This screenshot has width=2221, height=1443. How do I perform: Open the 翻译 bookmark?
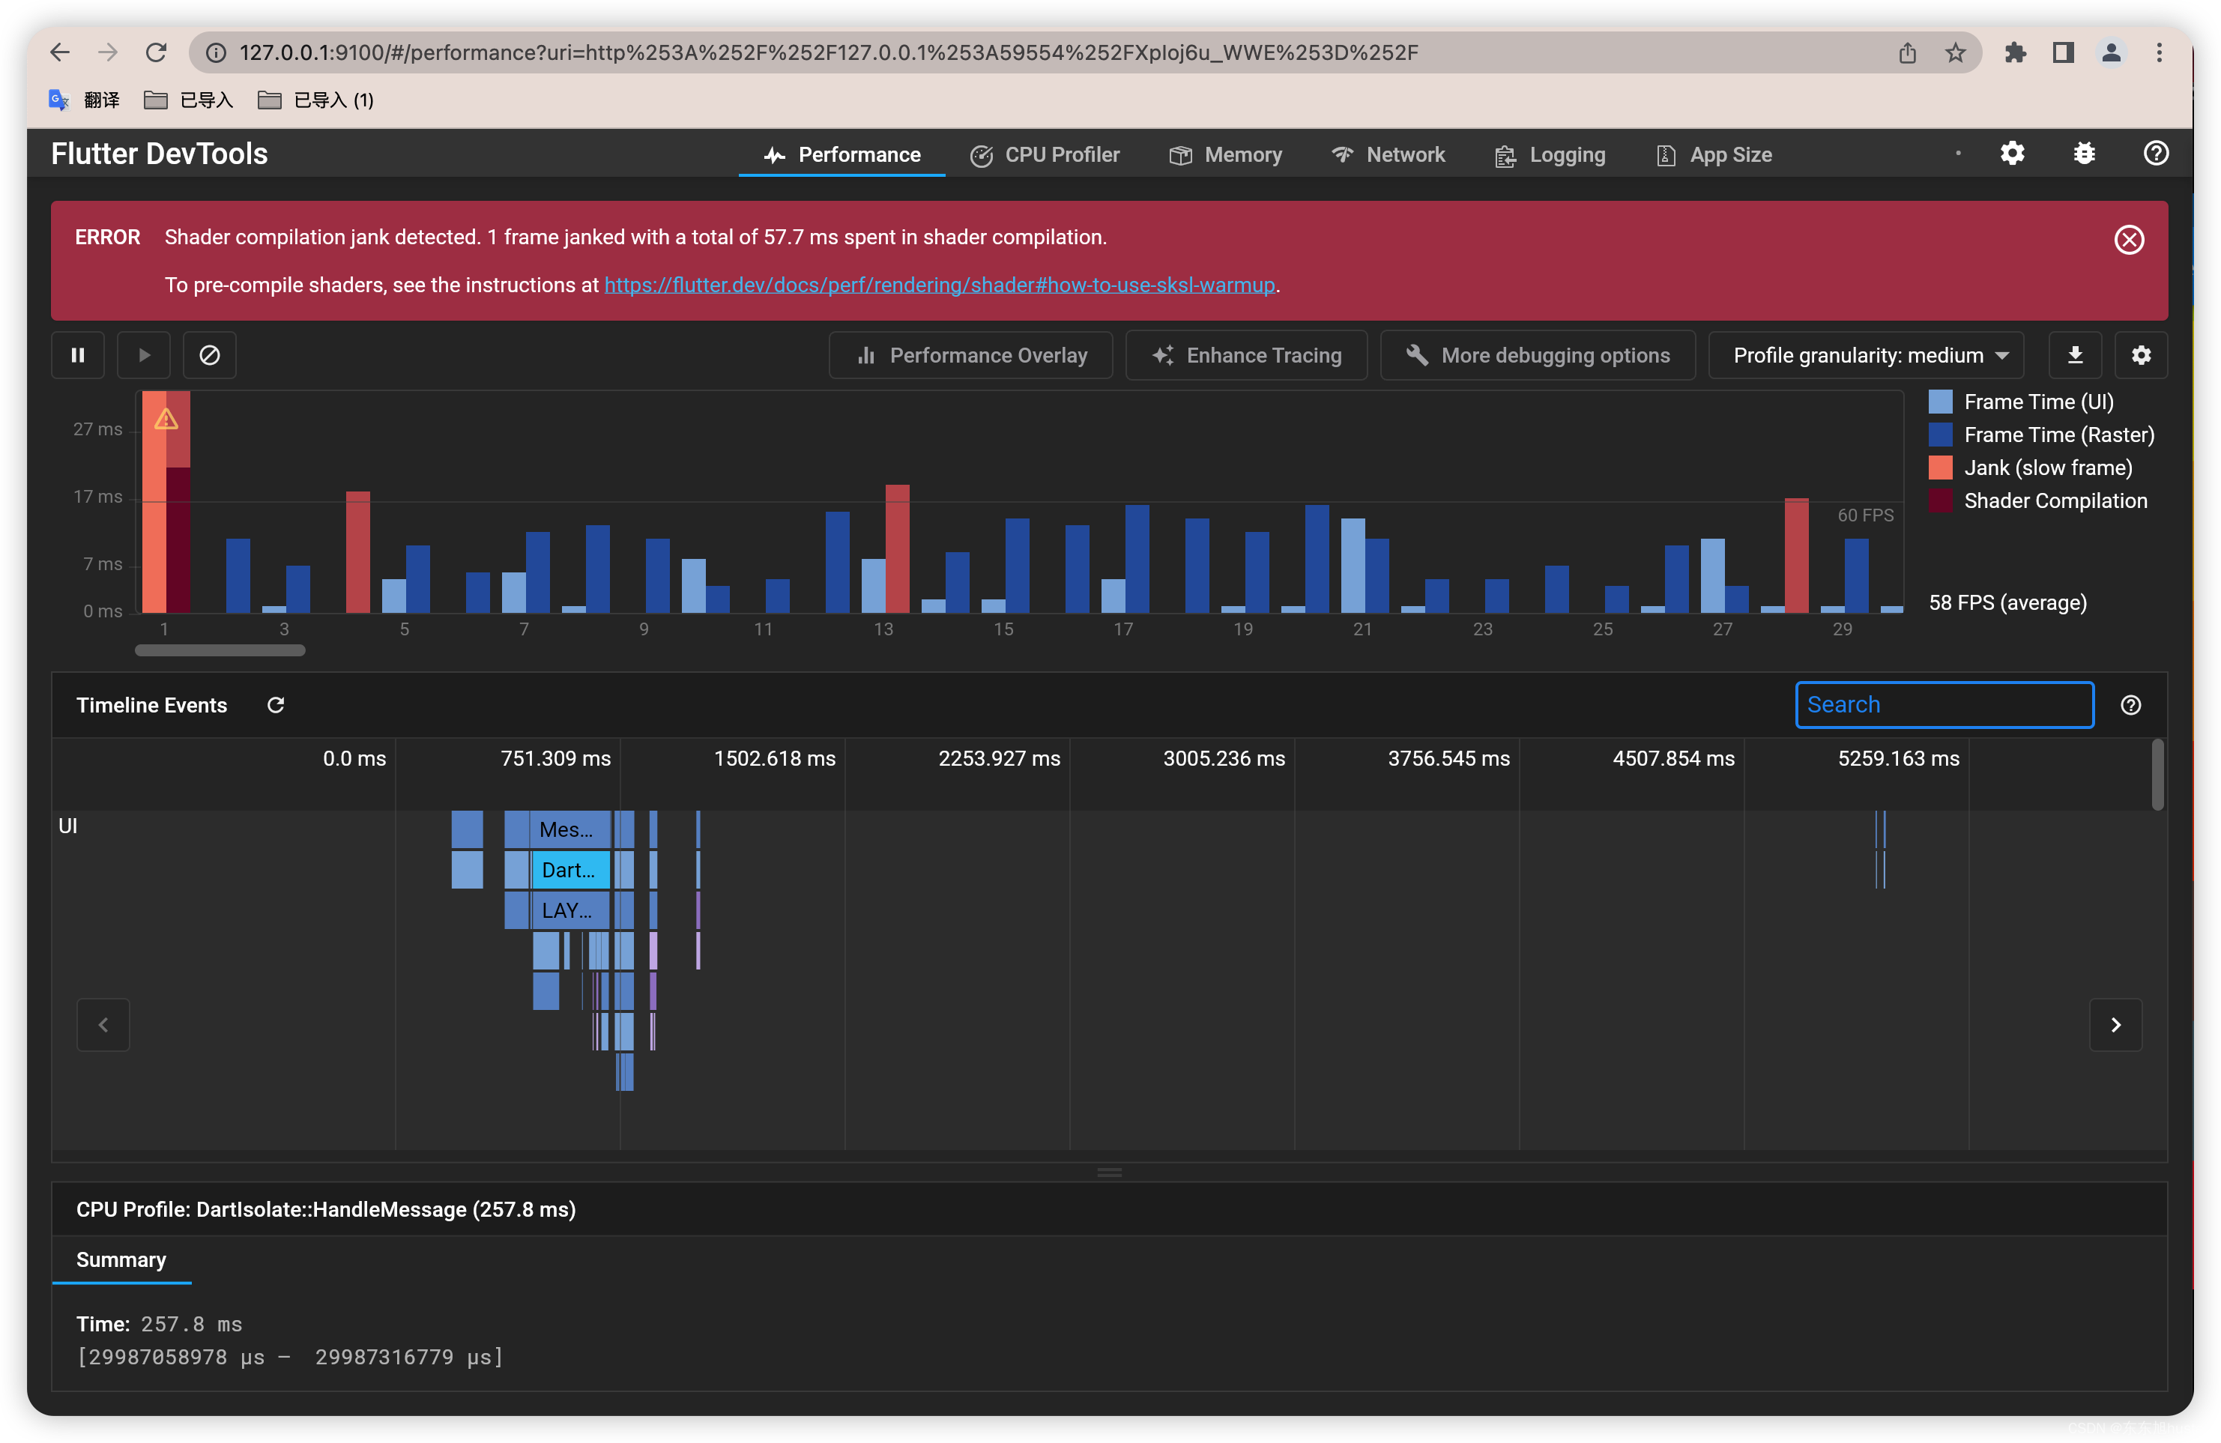click(x=85, y=100)
